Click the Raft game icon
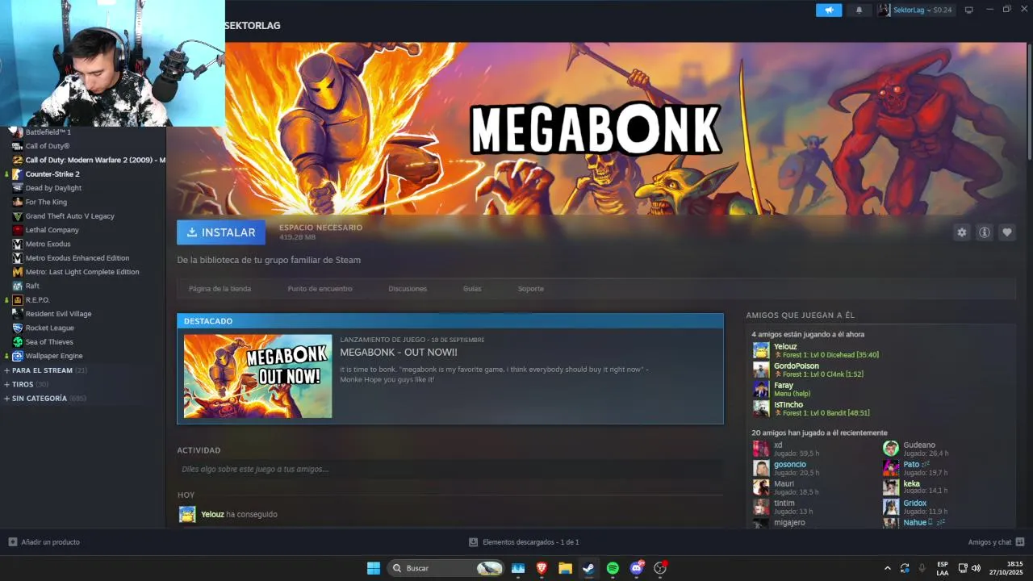1033x581 pixels. pos(18,286)
